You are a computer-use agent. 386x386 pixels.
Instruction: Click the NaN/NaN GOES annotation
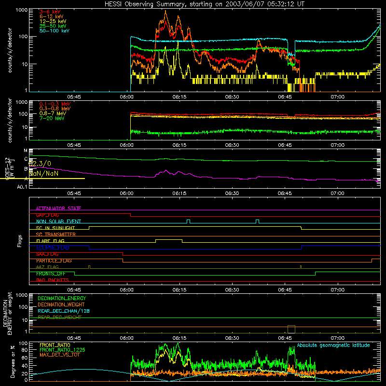point(44,173)
